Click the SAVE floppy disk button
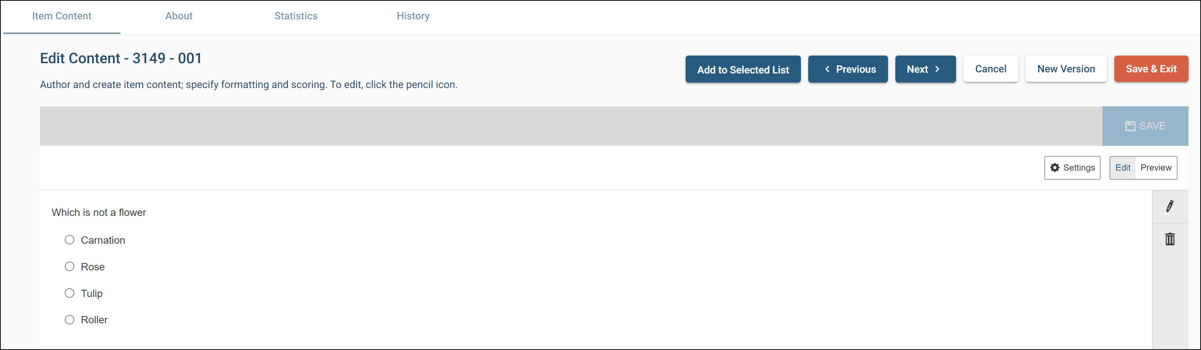The image size is (1201, 350). pyautogui.click(x=1145, y=126)
